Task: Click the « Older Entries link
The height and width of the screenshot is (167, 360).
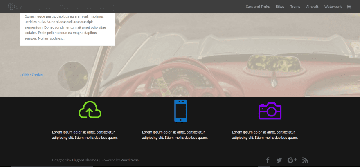Action: (31, 75)
